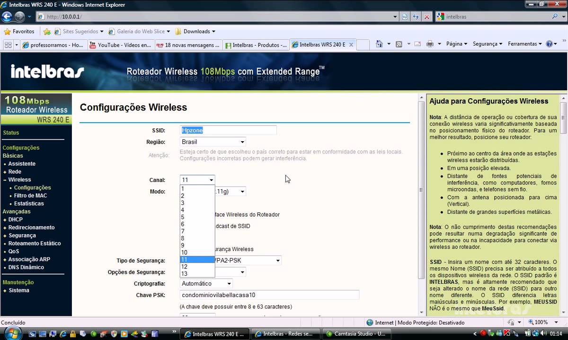Collapse the Canal dropdown showing 11

[197, 180]
